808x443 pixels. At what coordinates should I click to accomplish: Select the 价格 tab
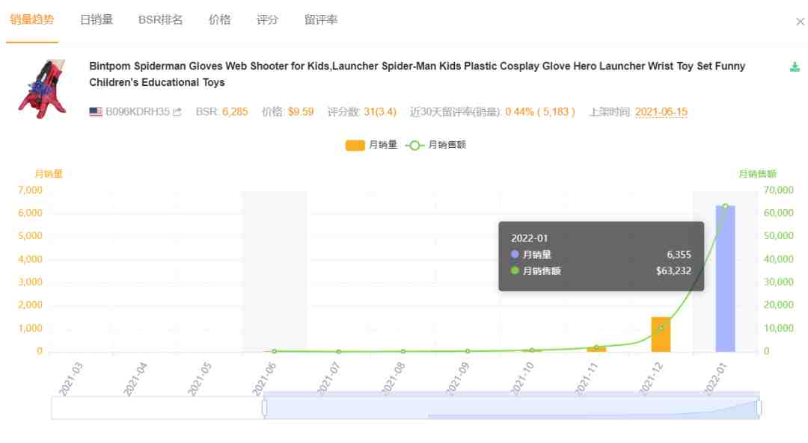[219, 19]
